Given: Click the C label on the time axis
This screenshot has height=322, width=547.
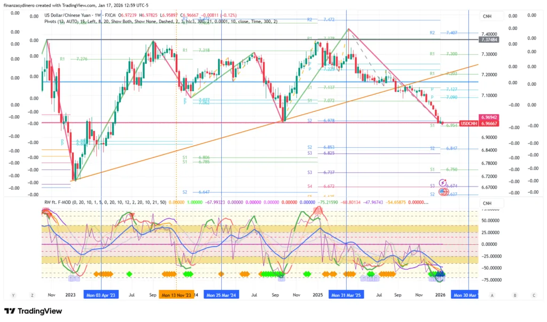Looking at the screenshot, I should point(533,294).
